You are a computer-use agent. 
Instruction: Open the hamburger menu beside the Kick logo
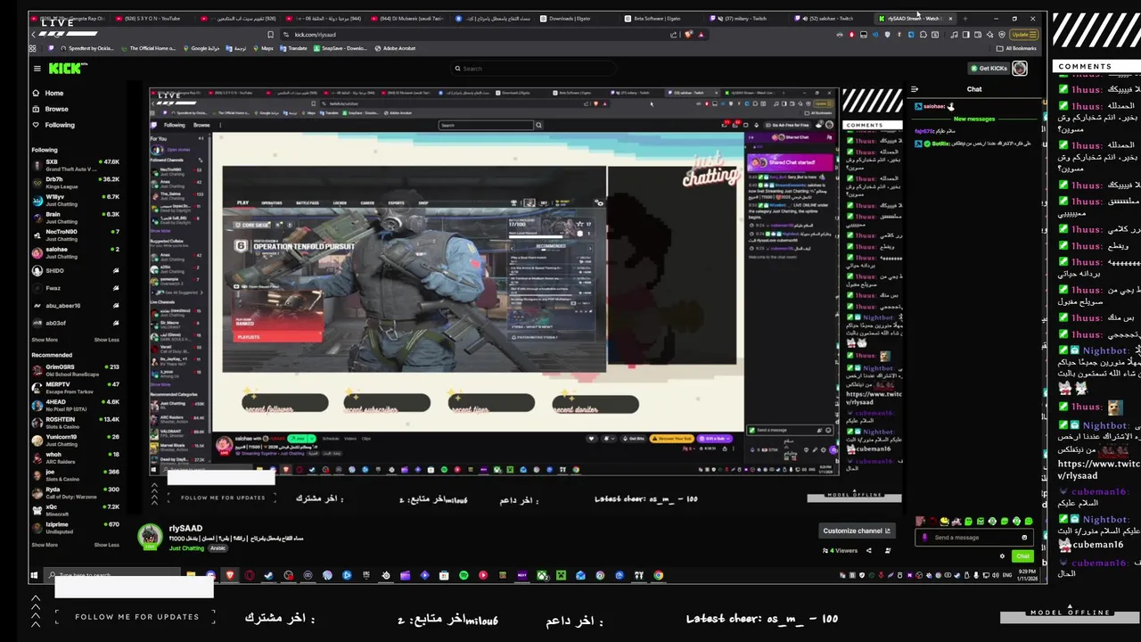37,69
